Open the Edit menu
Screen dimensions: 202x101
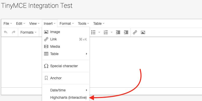point(20,23)
